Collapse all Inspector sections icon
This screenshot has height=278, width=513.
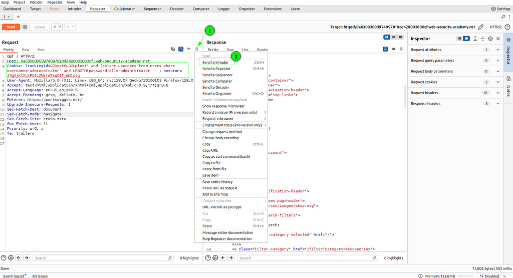tap(482, 39)
